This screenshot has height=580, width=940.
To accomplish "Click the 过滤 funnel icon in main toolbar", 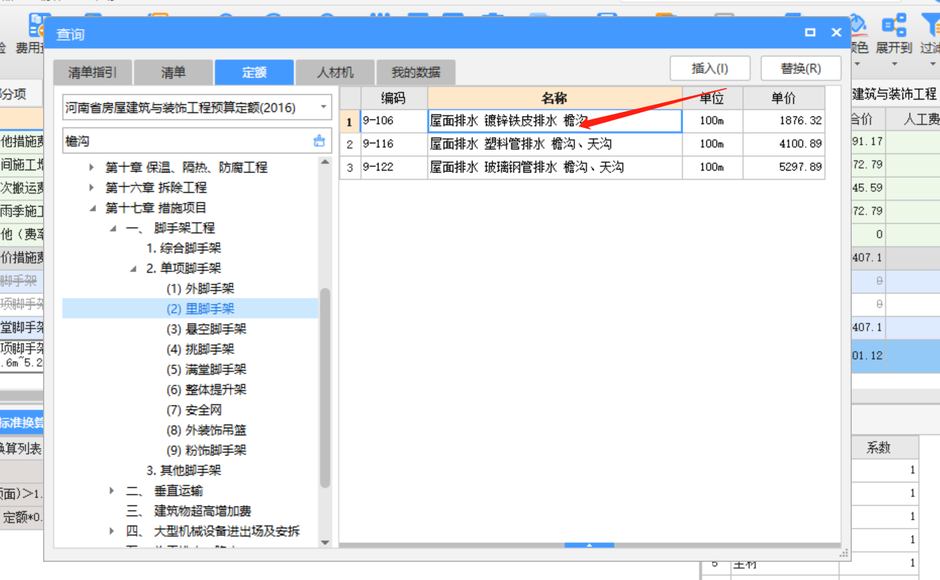I will point(931,26).
